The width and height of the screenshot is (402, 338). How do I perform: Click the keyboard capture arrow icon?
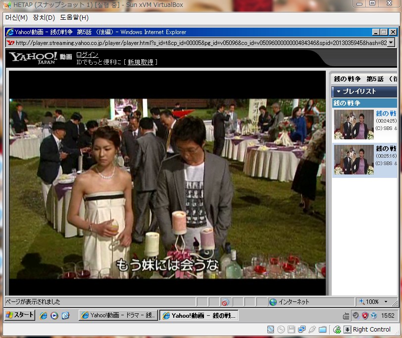coord(348,329)
